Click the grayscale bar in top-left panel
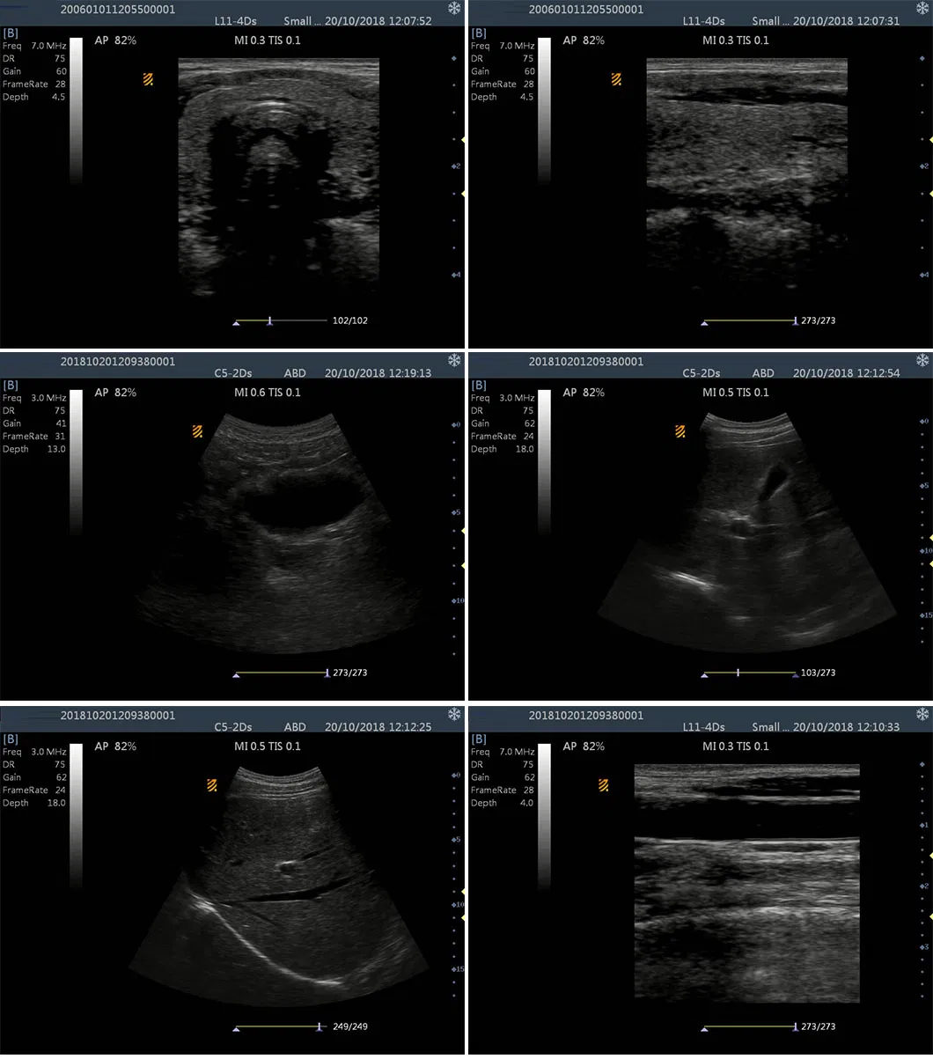 (76, 114)
